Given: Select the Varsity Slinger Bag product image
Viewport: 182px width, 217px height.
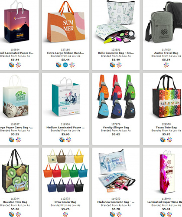Looking at the screenshot, I should pyautogui.click(x=116, y=96).
